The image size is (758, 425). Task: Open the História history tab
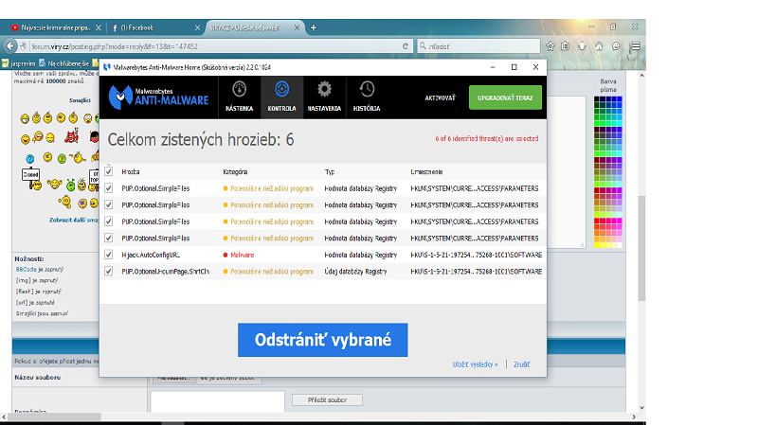click(x=367, y=97)
